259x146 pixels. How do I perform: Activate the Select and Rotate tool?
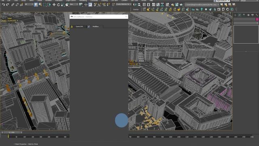click(x=58, y=4)
